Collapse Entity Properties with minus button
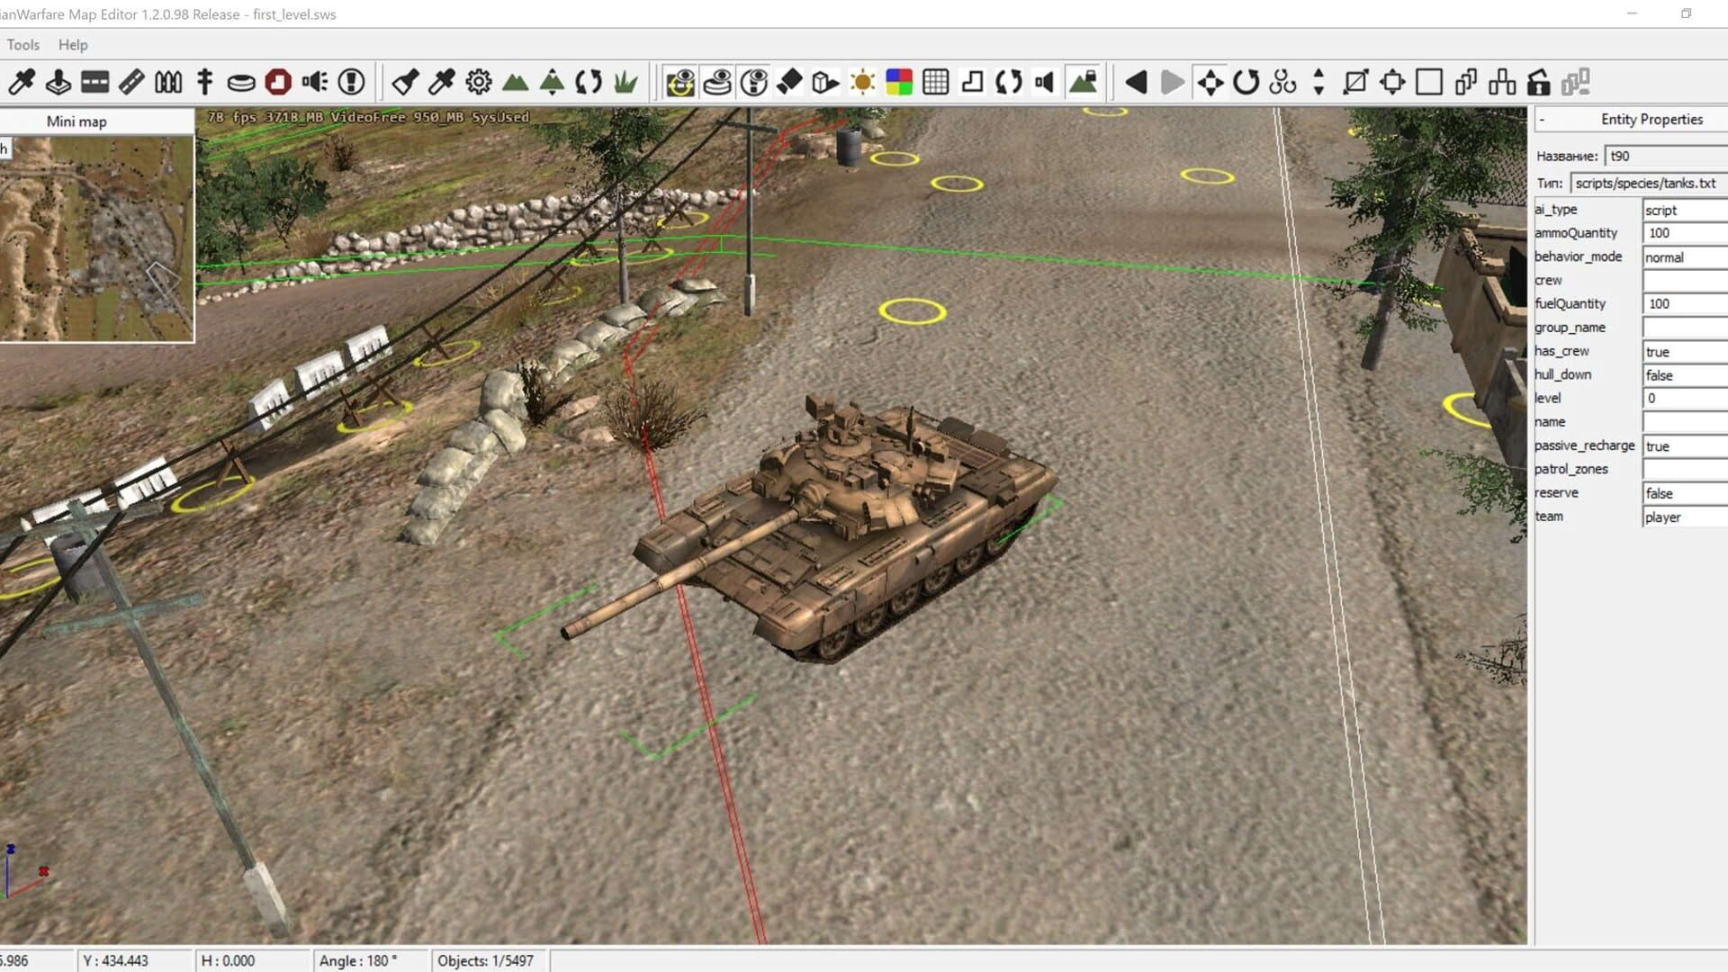This screenshot has height=972, width=1728. pos(1542,120)
